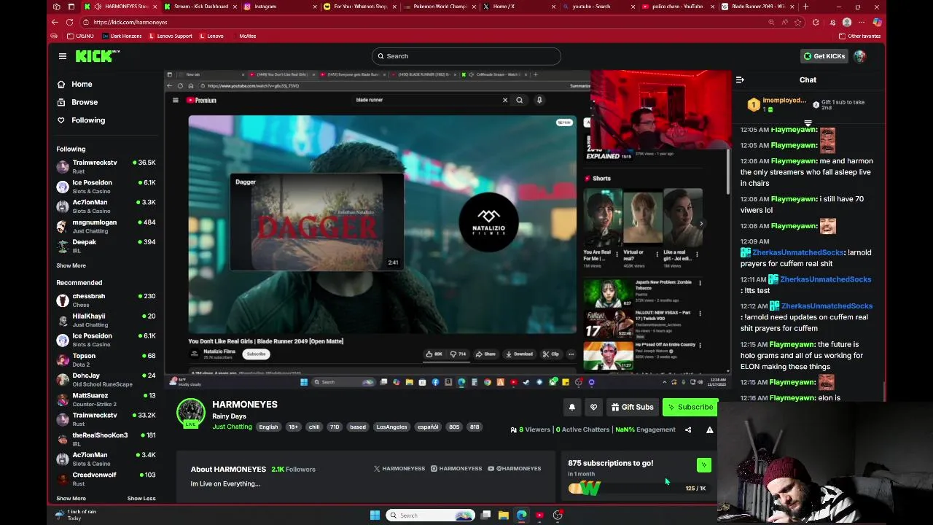Click the LosAngeles stream tag
Image resolution: width=933 pixels, height=525 pixels.
[391, 427]
